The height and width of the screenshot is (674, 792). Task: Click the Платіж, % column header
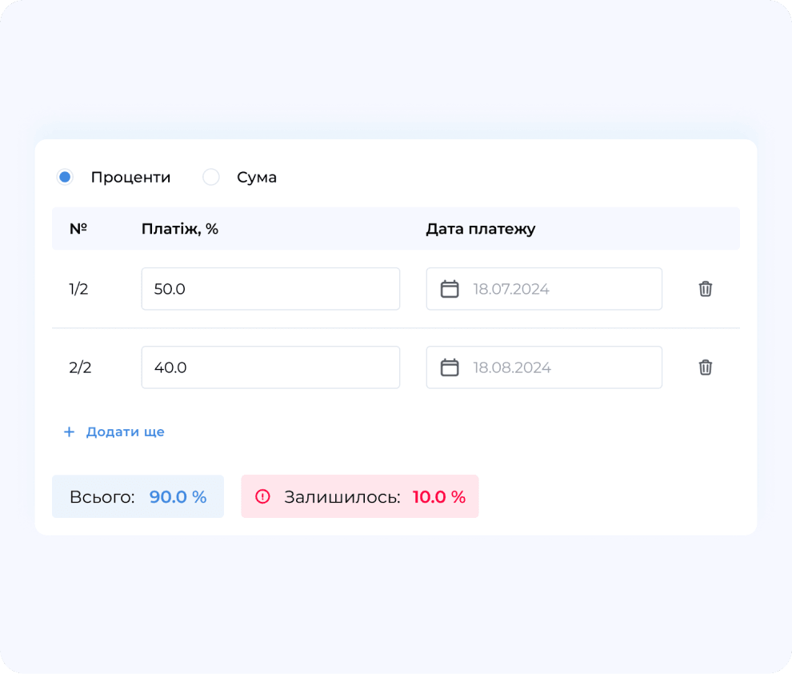click(x=180, y=229)
